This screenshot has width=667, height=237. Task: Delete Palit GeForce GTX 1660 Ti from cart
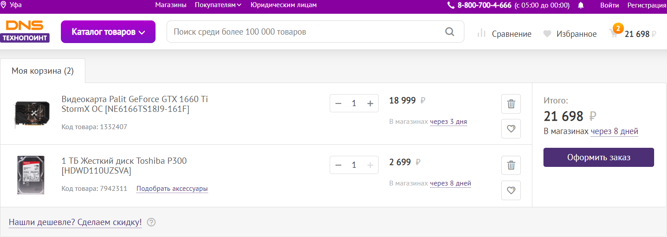(x=511, y=104)
